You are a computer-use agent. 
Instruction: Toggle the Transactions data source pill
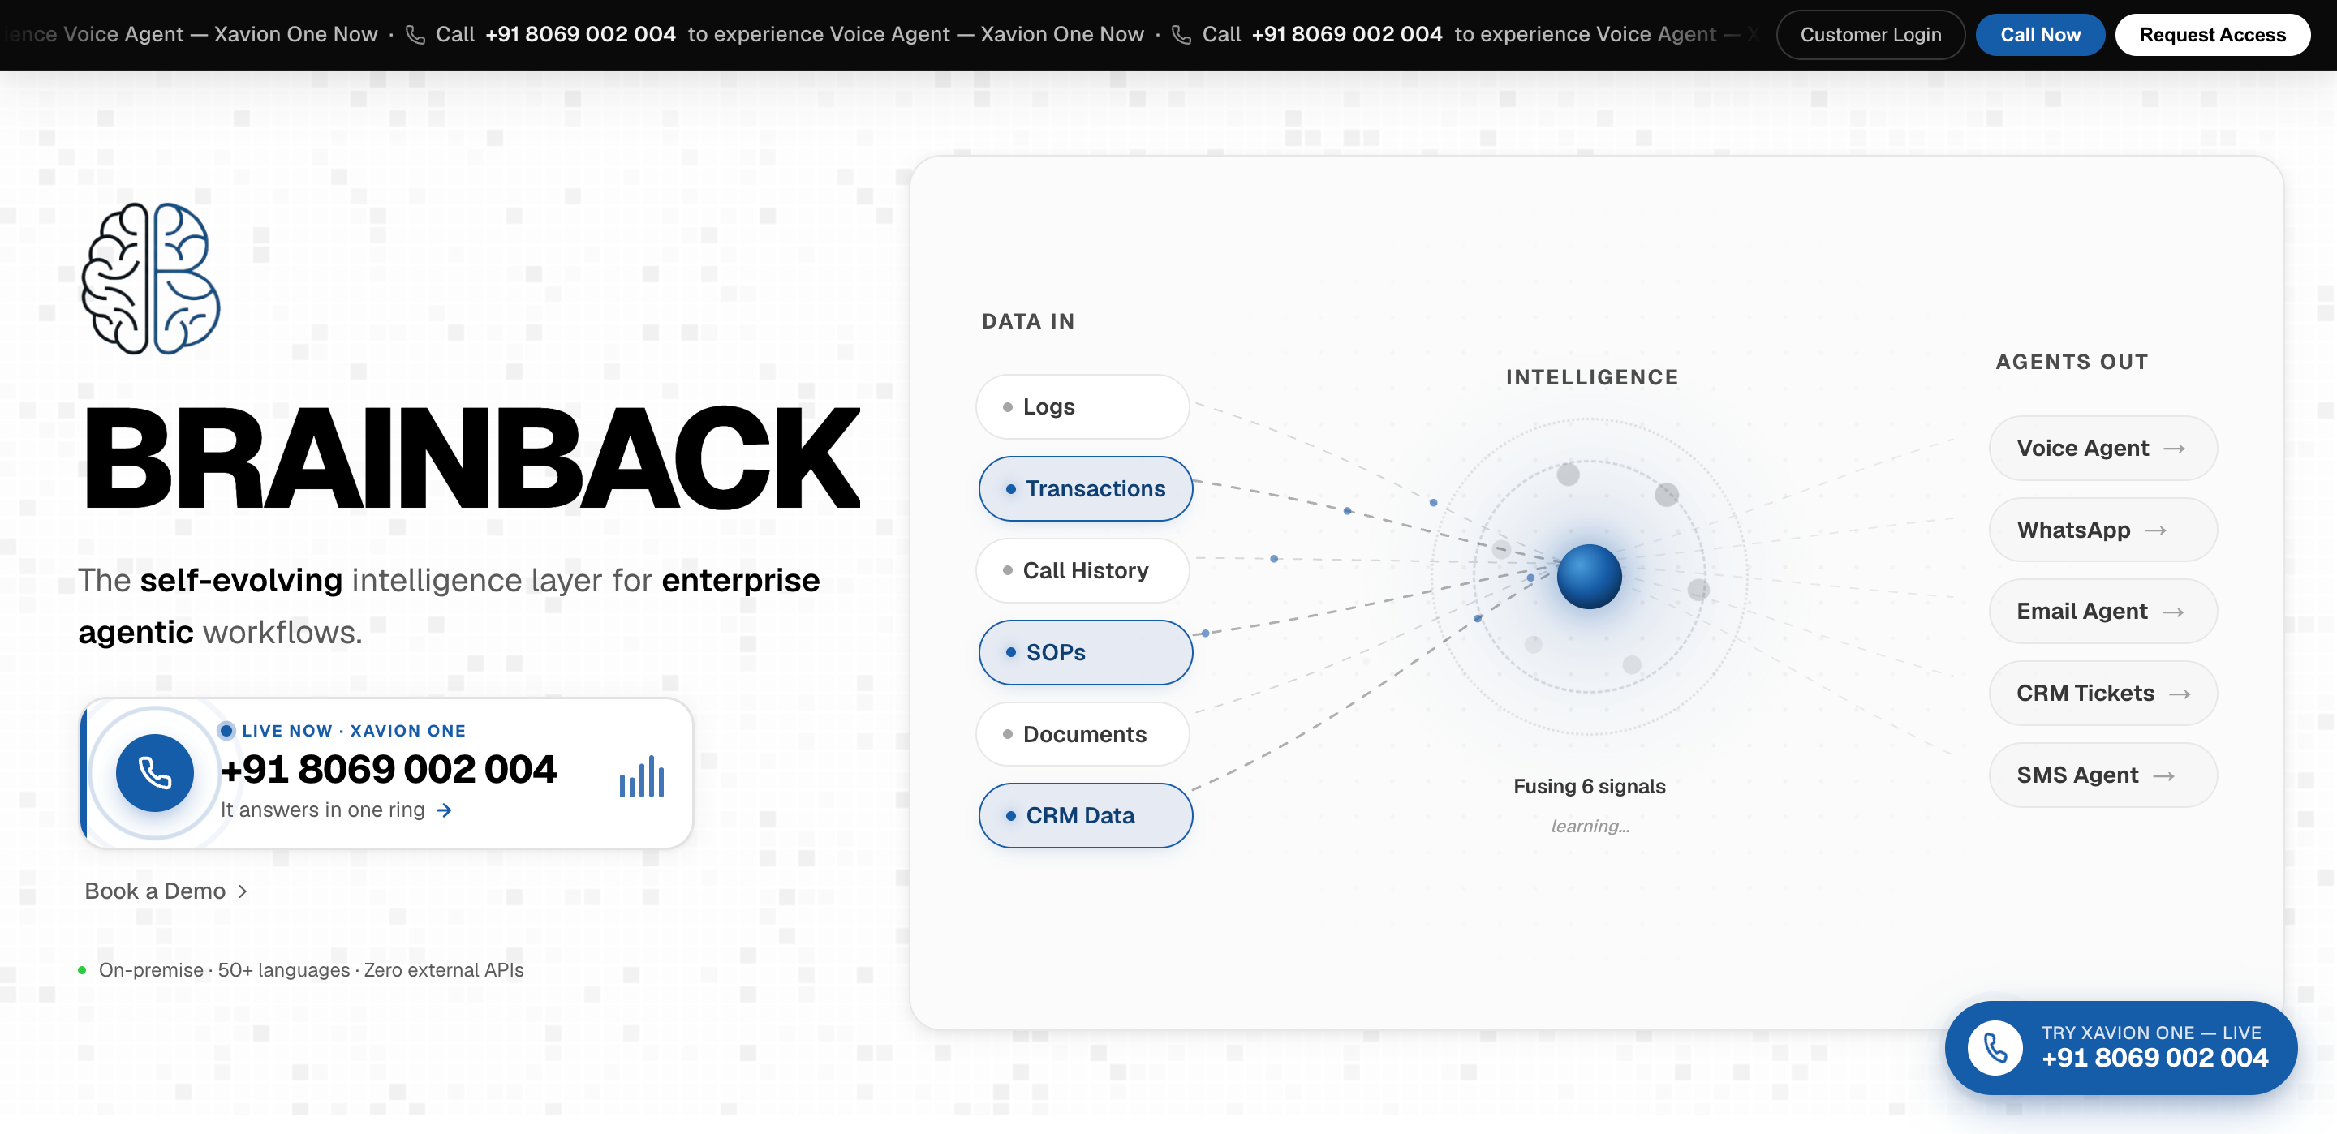1085,488
